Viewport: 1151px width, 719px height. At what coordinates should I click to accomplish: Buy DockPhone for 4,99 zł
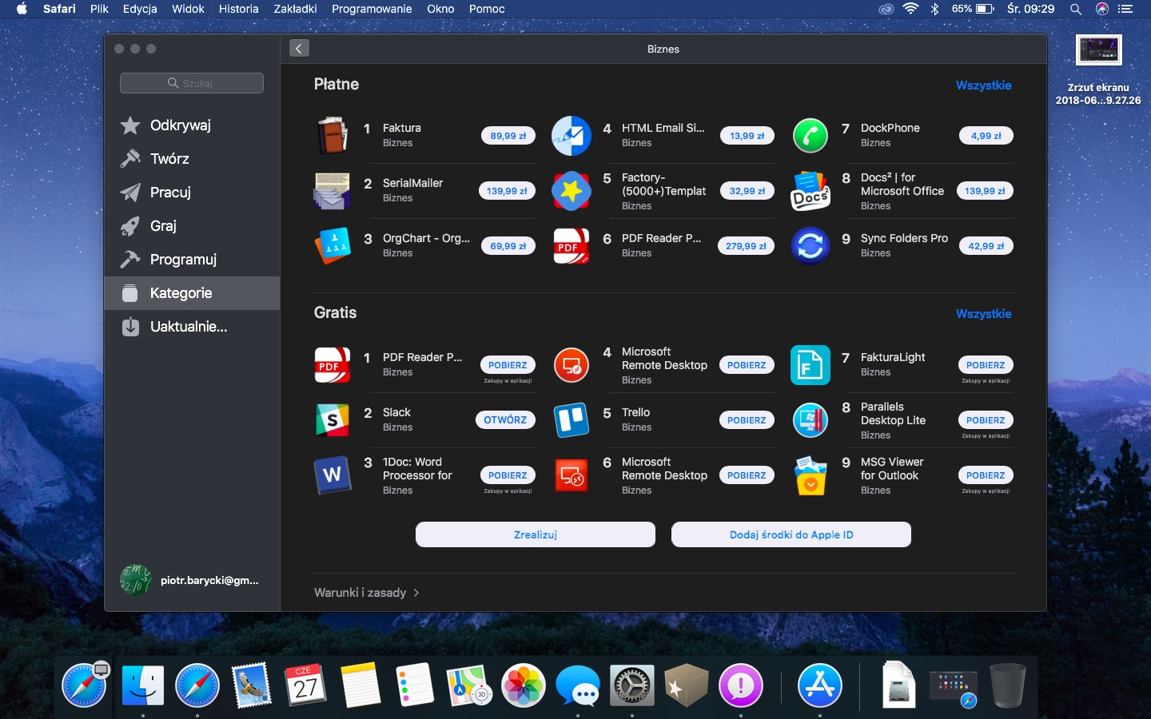click(x=986, y=136)
